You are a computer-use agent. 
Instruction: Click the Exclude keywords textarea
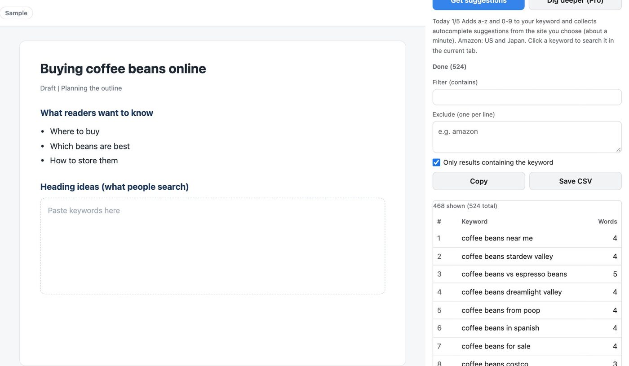pyautogui.click(x=527, y=137)
